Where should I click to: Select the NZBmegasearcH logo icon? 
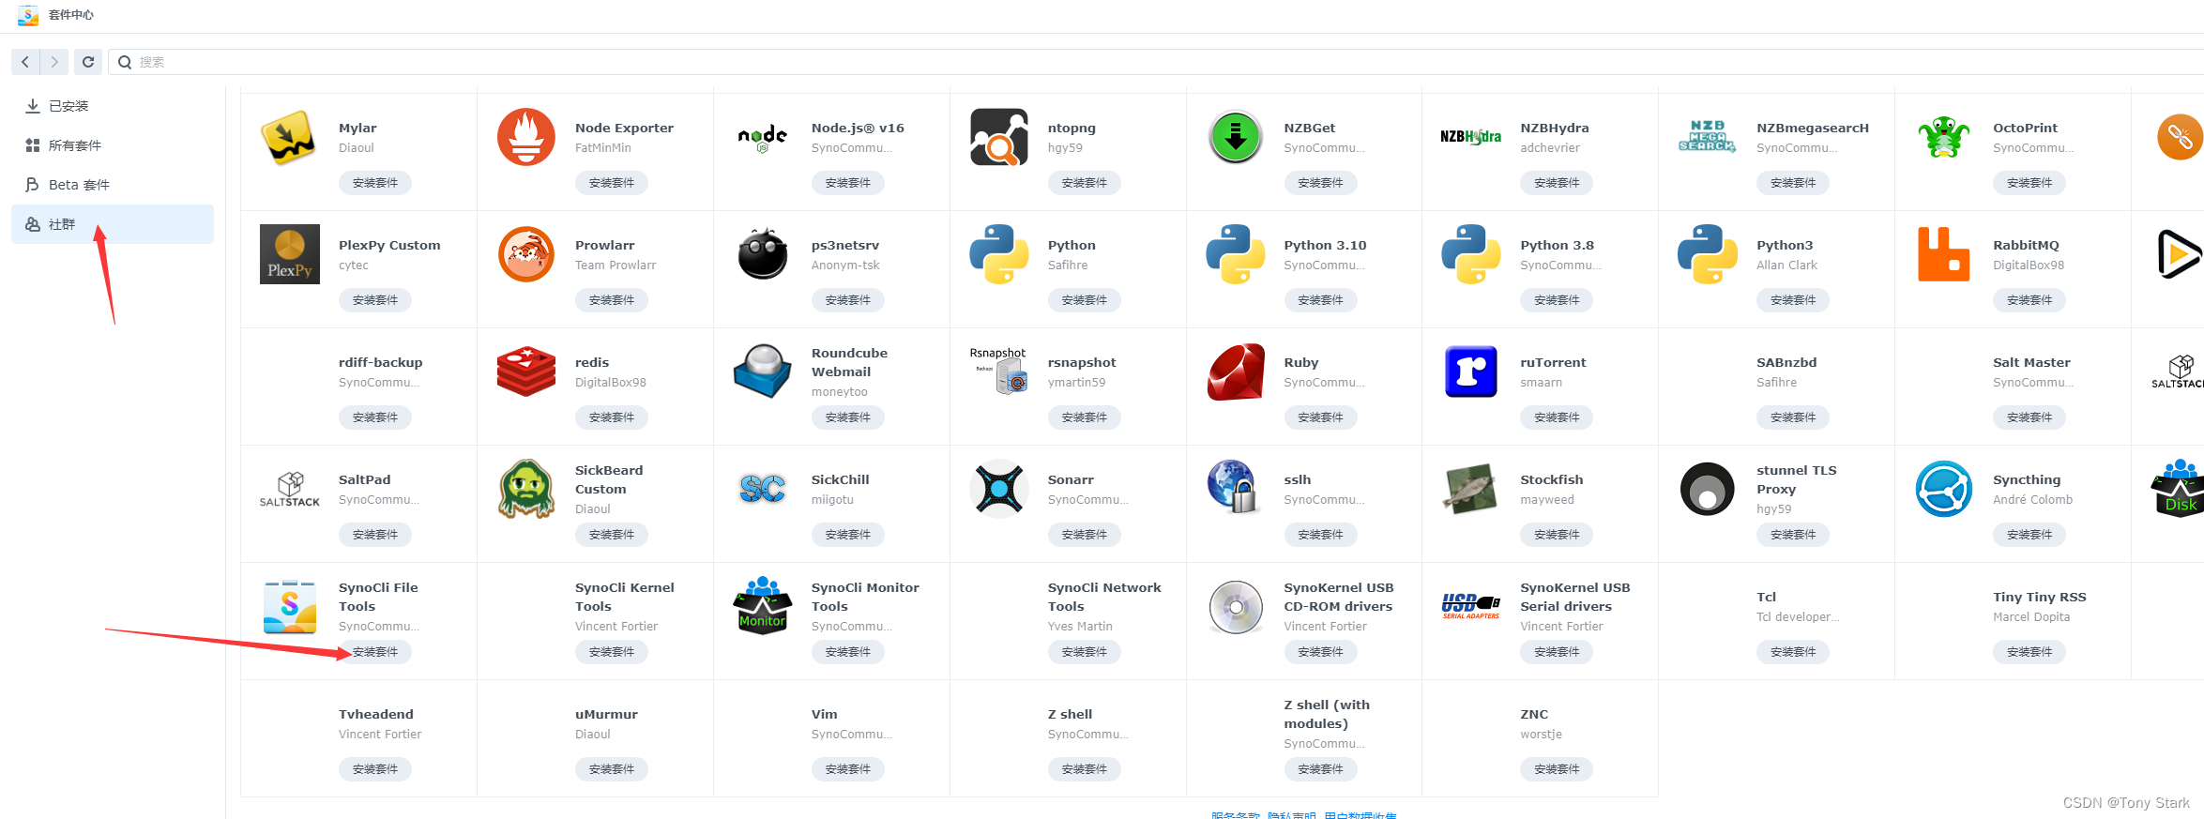click(x=1708, y=137)
